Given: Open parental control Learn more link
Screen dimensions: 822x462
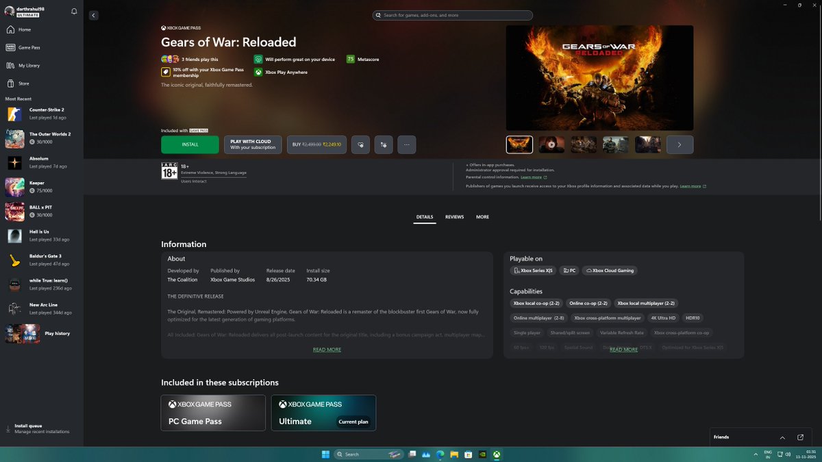Looking at the screenshot, I should [x=534, y=177].
